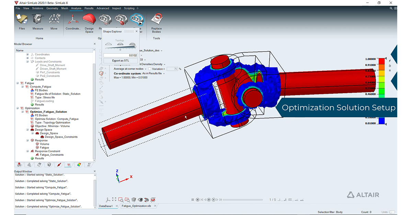
Task: Select Pin1_Constraints in the Model Browser
Action: (50, 72)
